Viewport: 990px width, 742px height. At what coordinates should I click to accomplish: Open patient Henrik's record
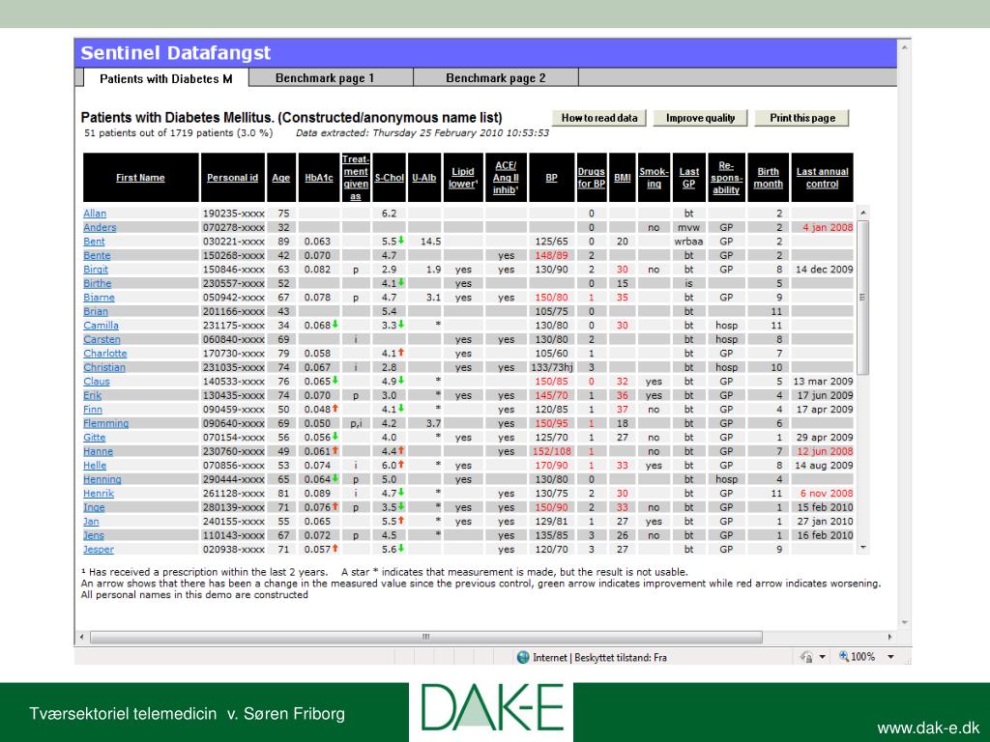click(x=99, y=494)
